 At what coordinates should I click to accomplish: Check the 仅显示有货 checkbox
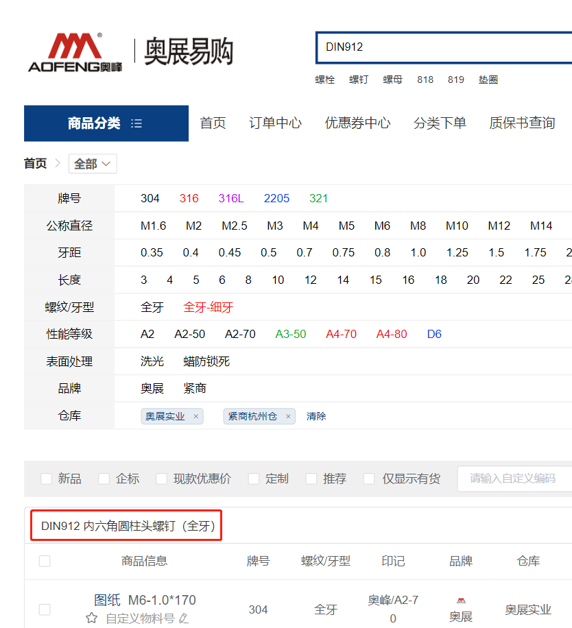[369, 479]
